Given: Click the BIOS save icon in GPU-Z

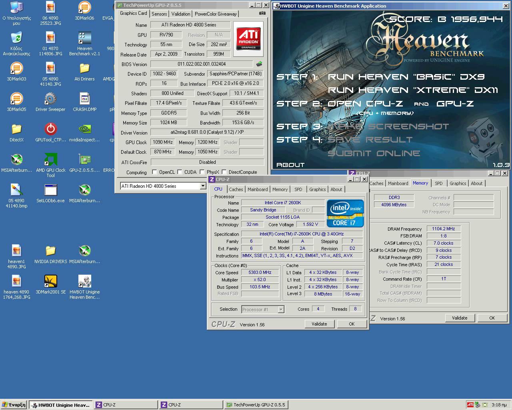Looking at the screenshot, I should pyautogui.click(x=259, y=64).
